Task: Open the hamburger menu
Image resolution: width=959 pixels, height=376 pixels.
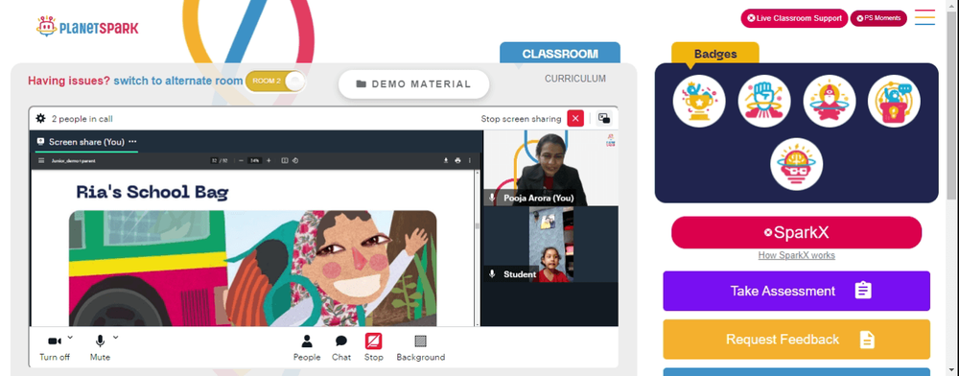Action: click(924, 17)
